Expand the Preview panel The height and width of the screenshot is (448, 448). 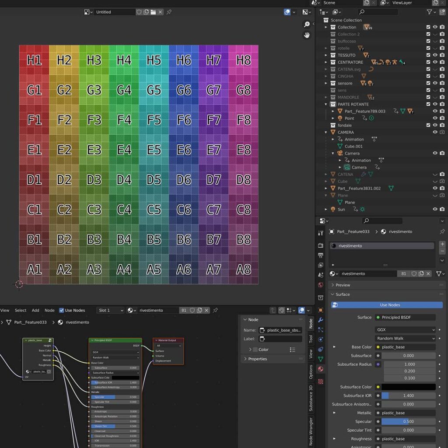click(343, 285)
